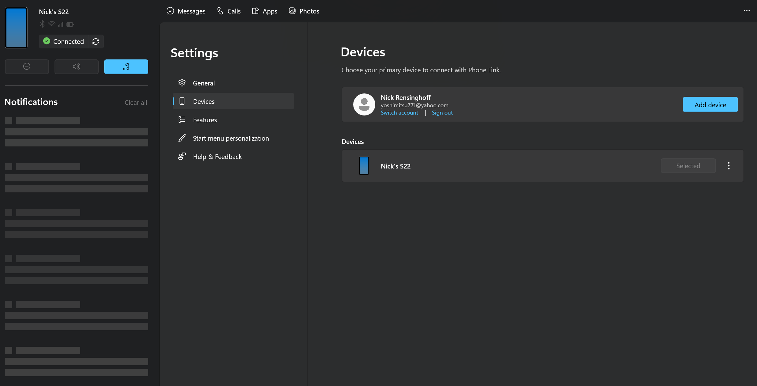Click the refresh connection icon

pos(96,41)
